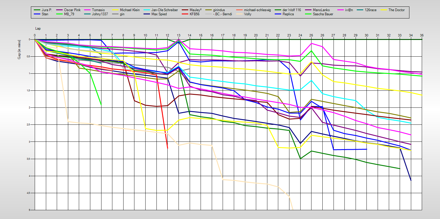Select the Mauley² legend entry
The height and width of the screenshot is (219, 440).
click(192, 10)
